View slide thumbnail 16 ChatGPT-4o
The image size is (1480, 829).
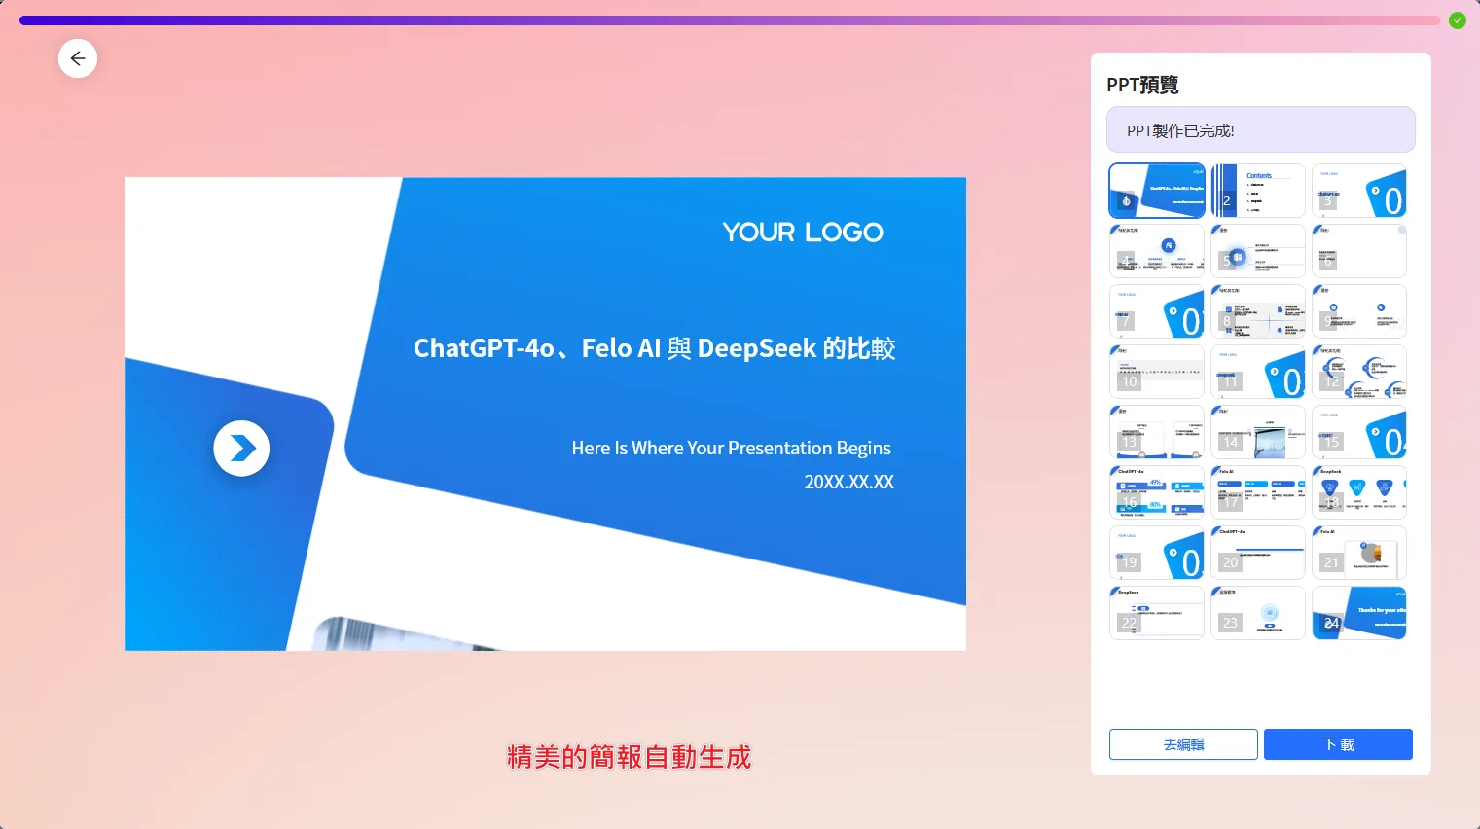pos(1157,492)
